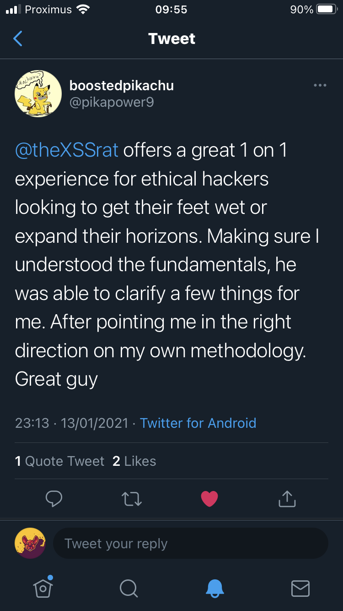Tap the boostedpikachu display name
Screen dimensions: 343x611
[x=121, y=86]
